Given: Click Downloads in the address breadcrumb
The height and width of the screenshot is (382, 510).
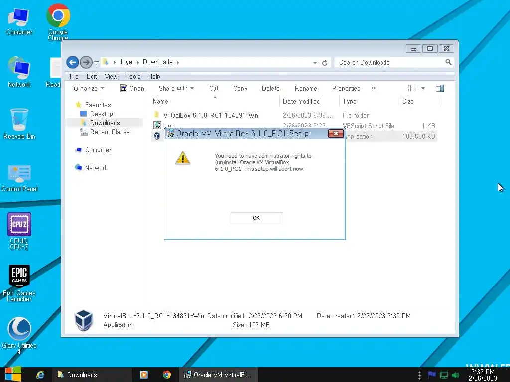Looking at the screenshot, I should [158, 62].
